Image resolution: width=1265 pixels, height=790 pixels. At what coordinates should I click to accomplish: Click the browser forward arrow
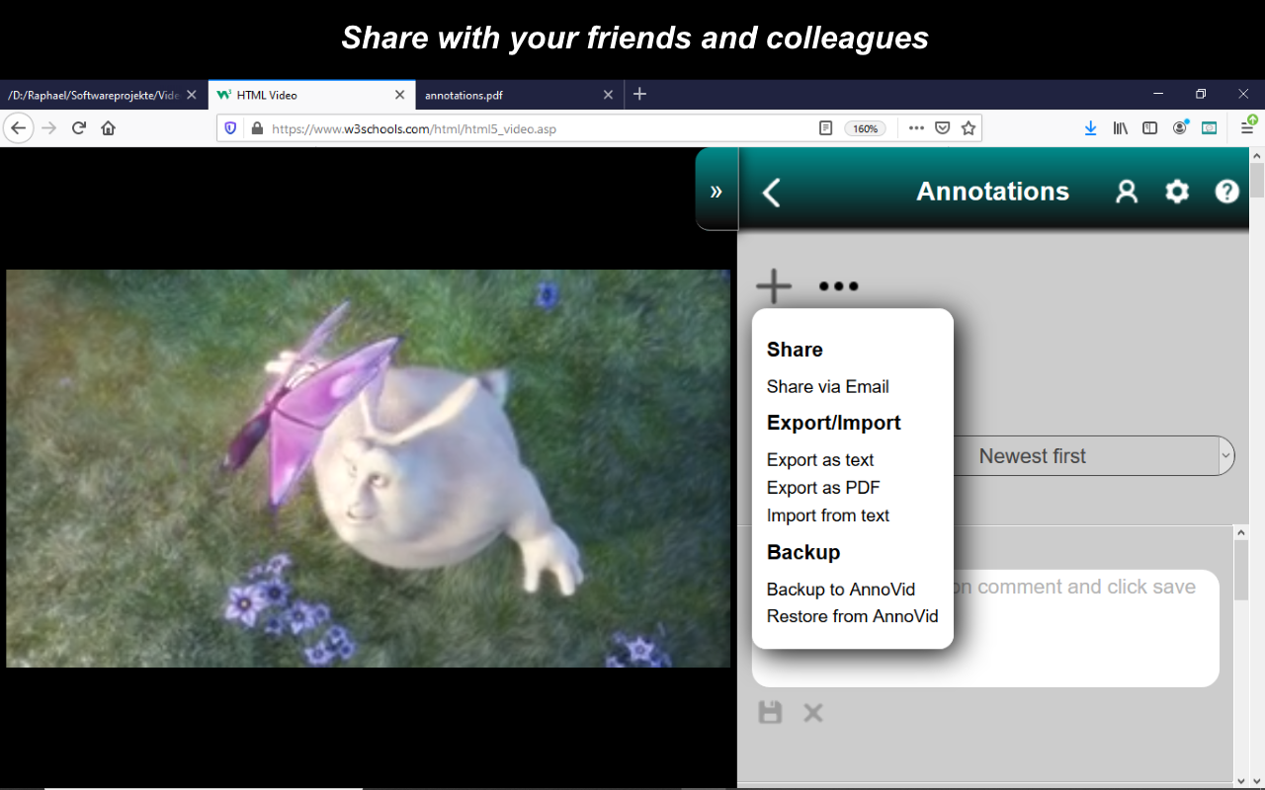pos(49,127)
